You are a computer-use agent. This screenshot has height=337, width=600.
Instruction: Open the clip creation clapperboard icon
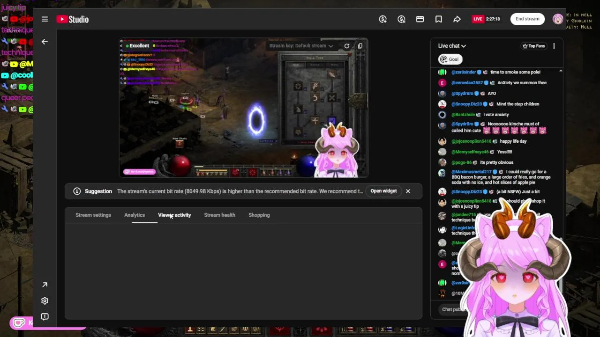click(x=420, y=19)
